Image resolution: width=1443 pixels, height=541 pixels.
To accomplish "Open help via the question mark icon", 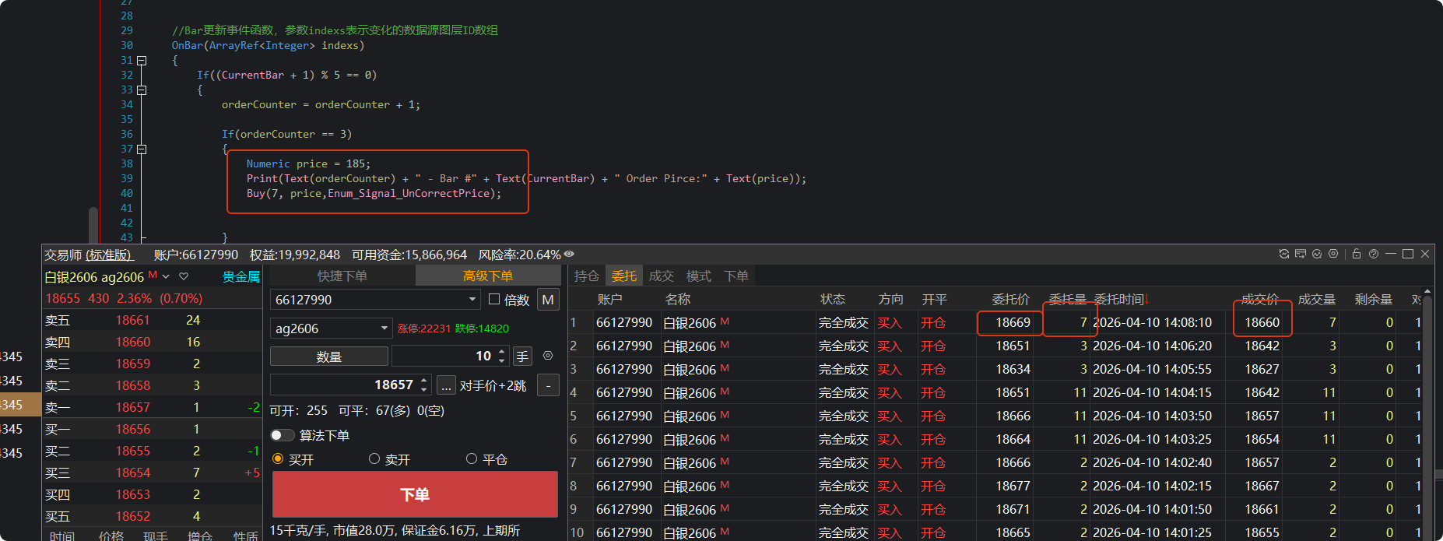I will 1374,254.
